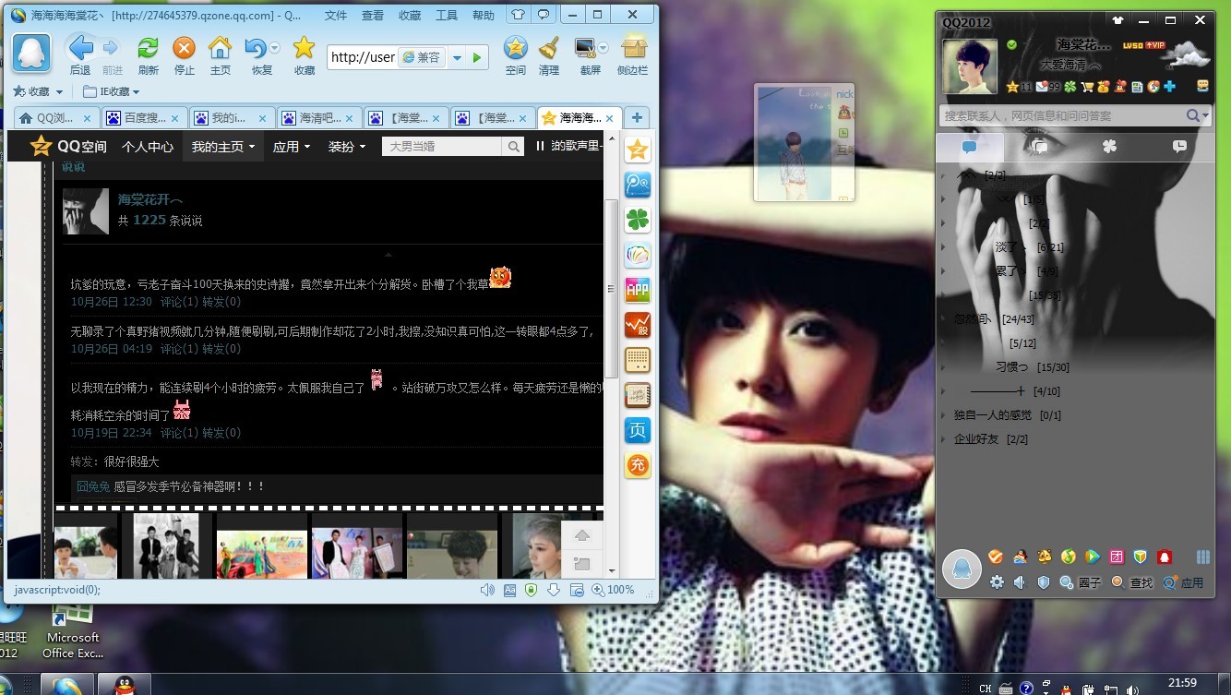Stop loading with the 停止 button
Screen dimensions: 1231x695
(185, 48)
